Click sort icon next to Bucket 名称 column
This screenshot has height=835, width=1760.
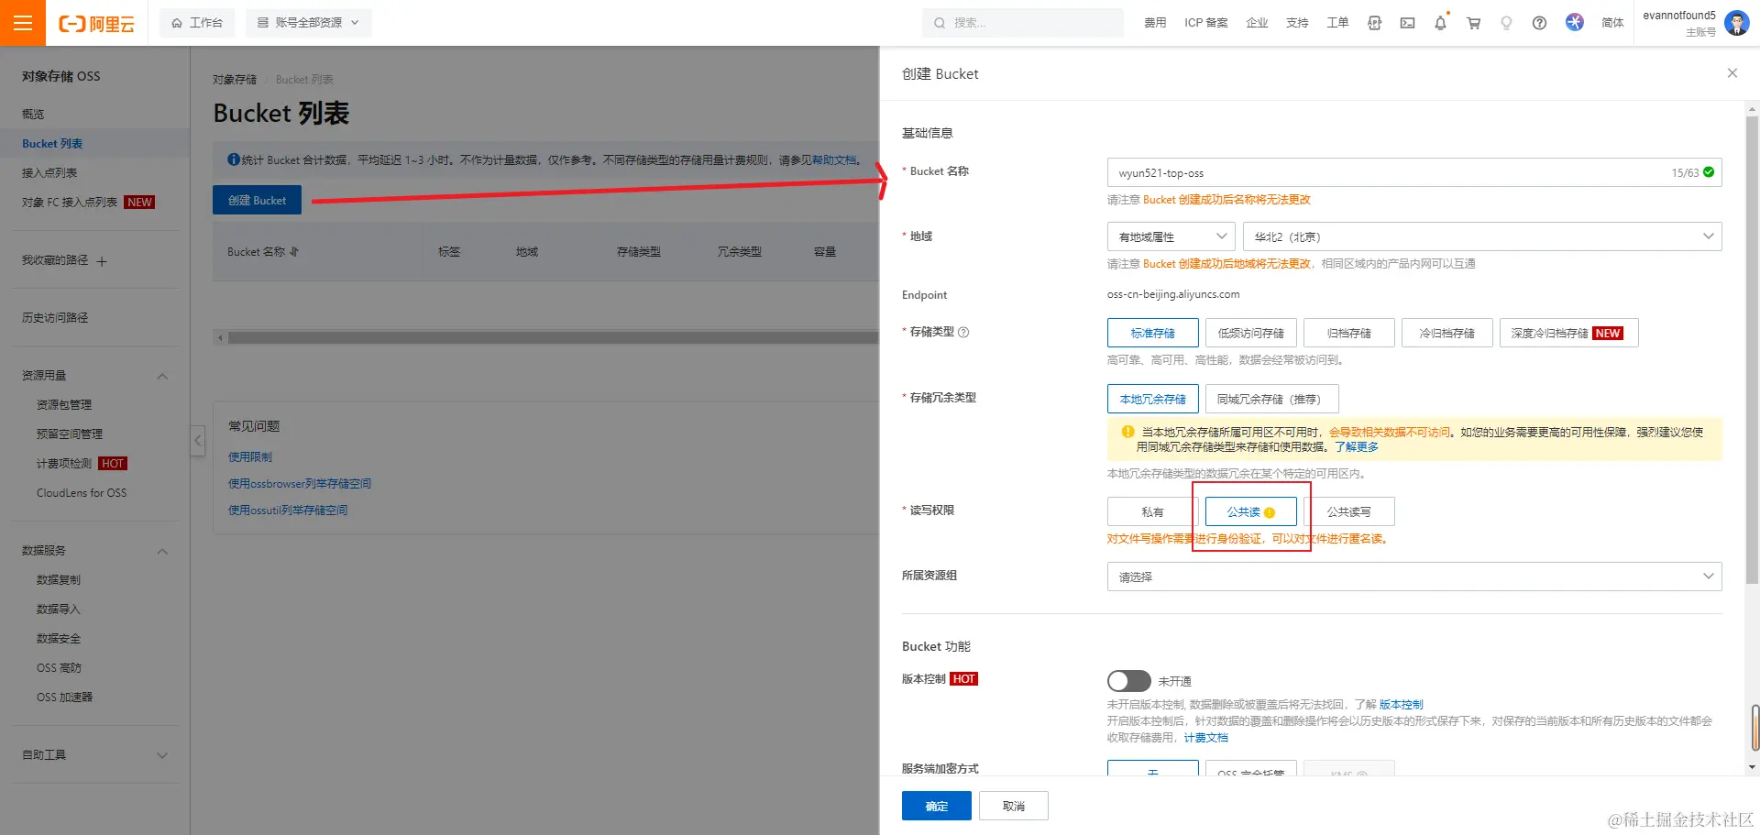[x=294, y=251]
